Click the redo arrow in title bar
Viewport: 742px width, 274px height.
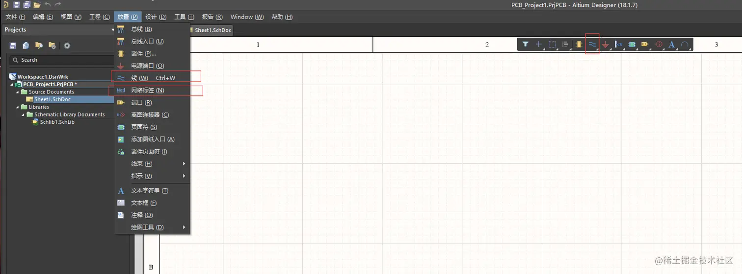coord(58,4)
